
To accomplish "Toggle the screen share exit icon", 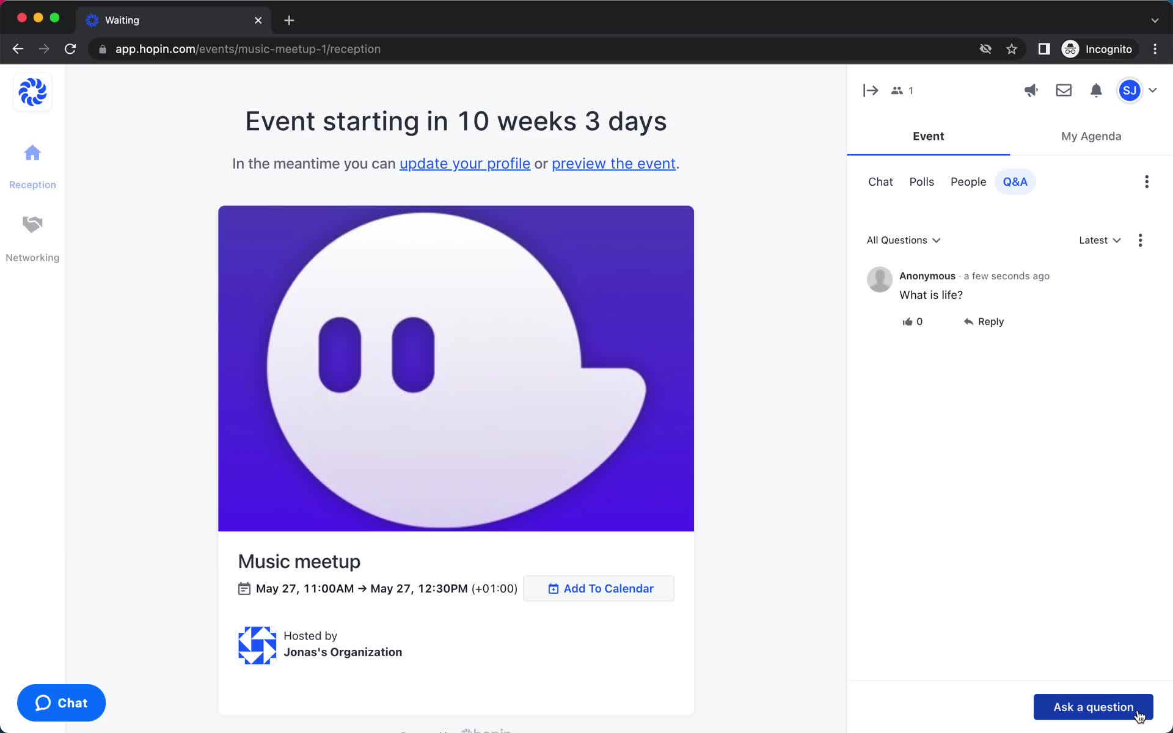I will (870, 90).
